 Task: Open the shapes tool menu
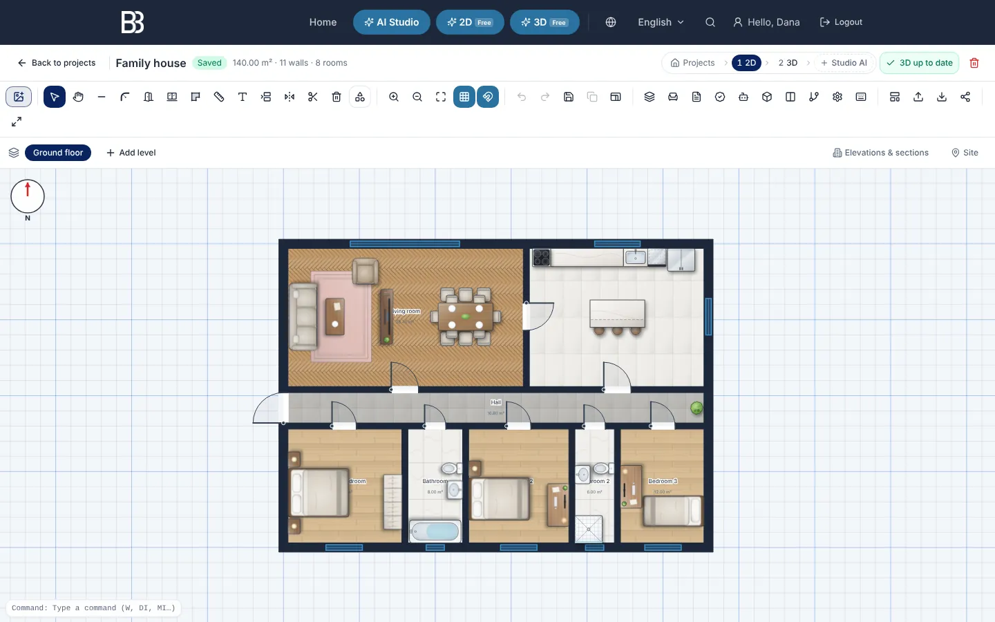360,97
